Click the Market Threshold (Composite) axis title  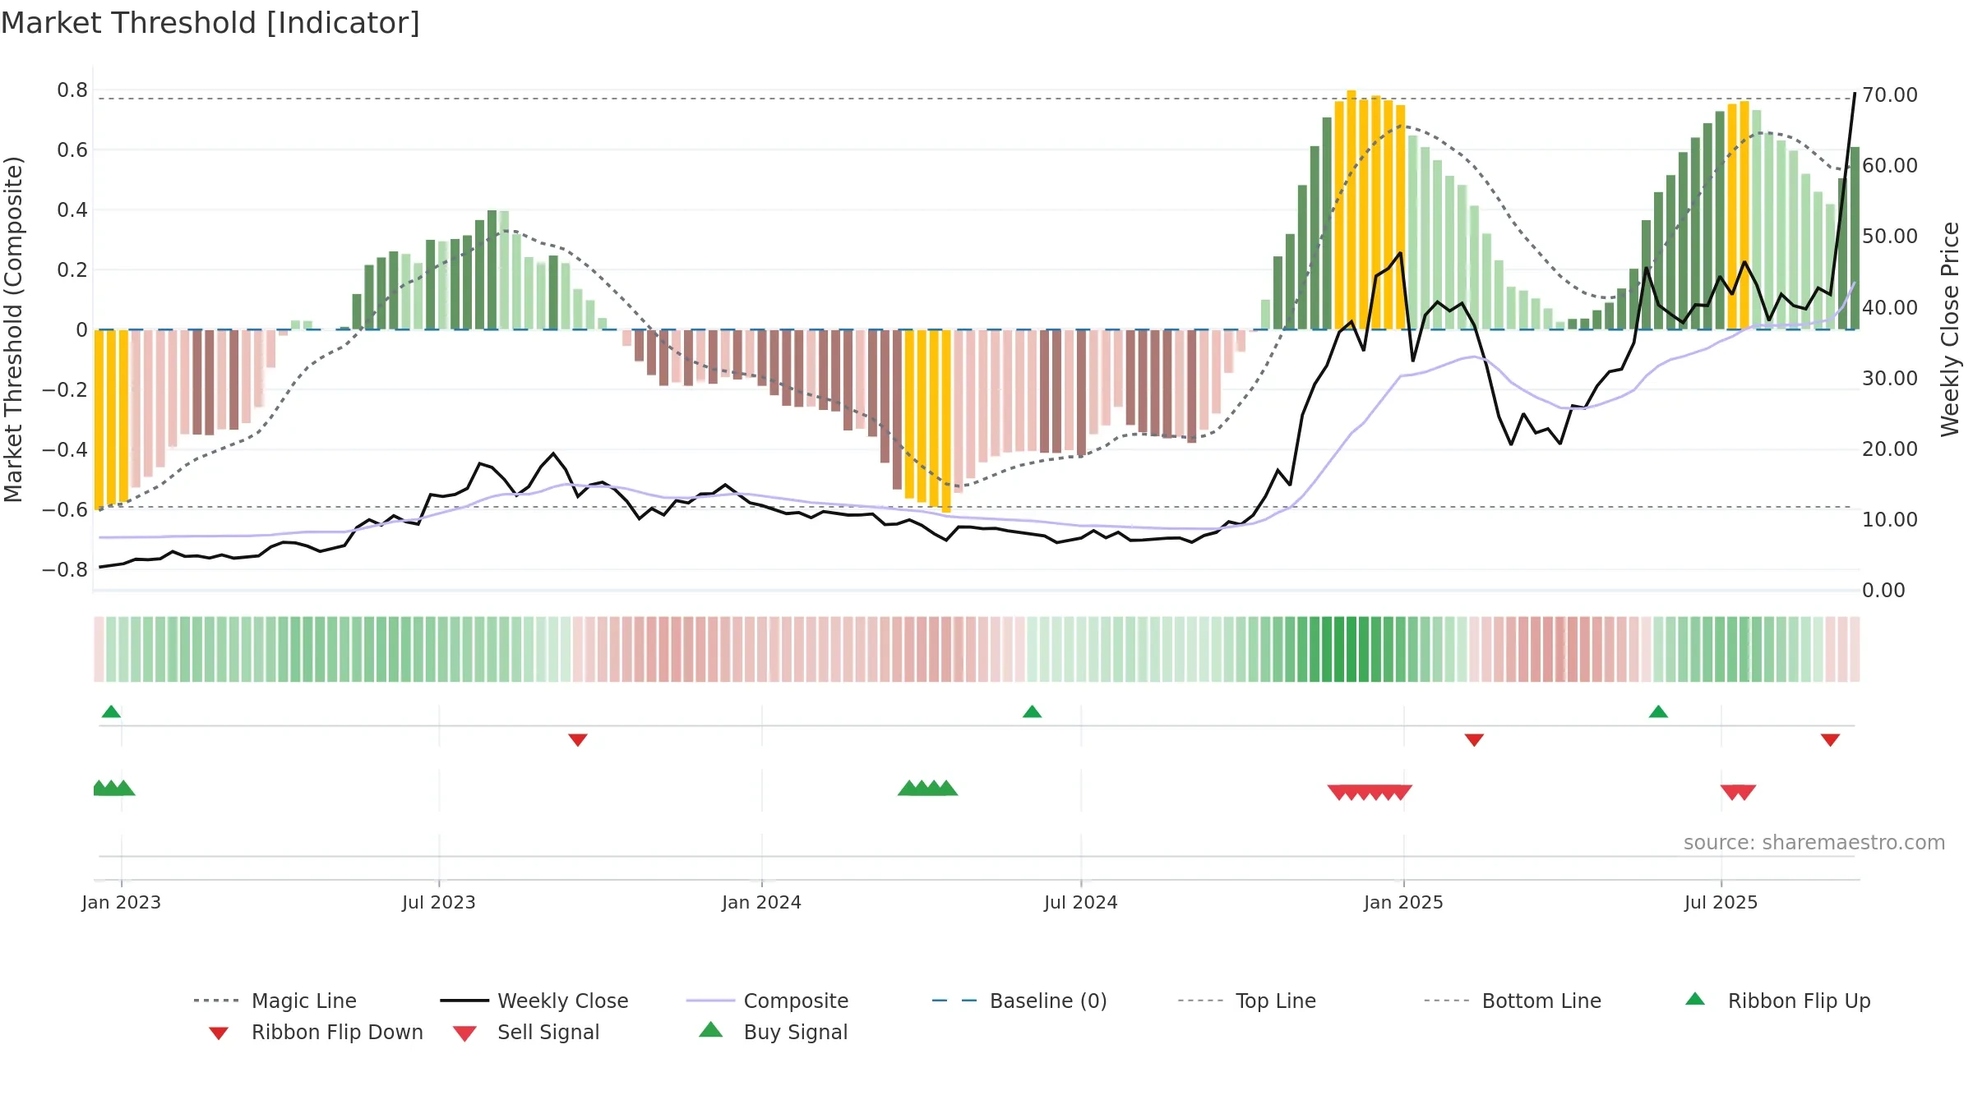(x=13, y=329)
